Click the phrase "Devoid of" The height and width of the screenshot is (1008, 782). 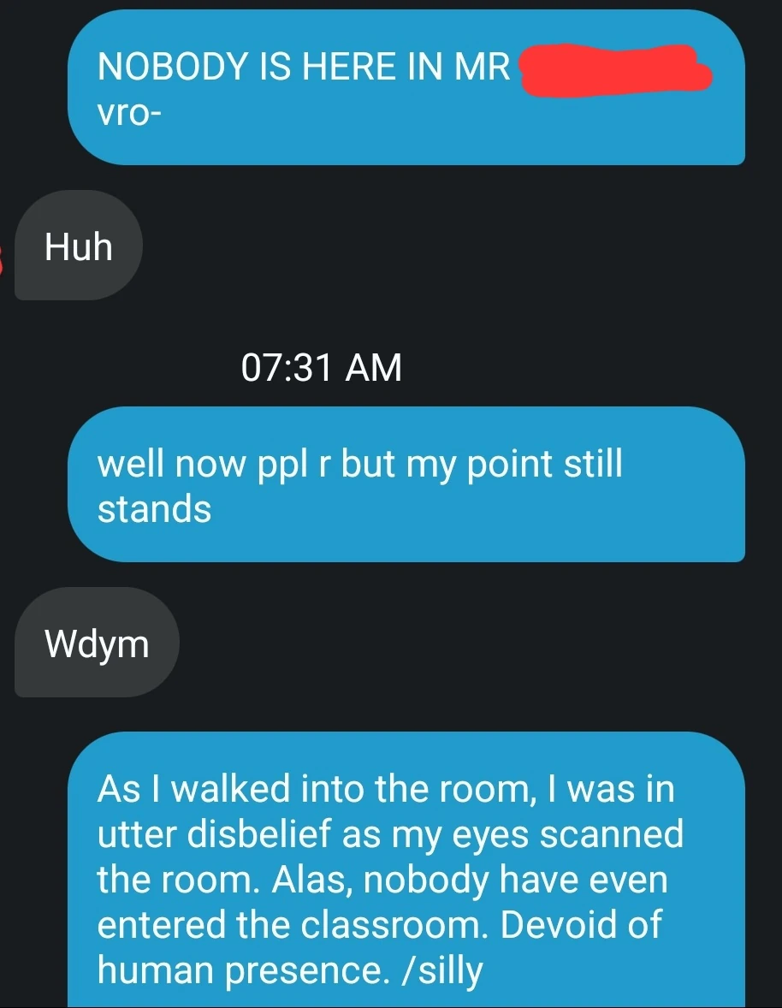(x=580, y=924)
